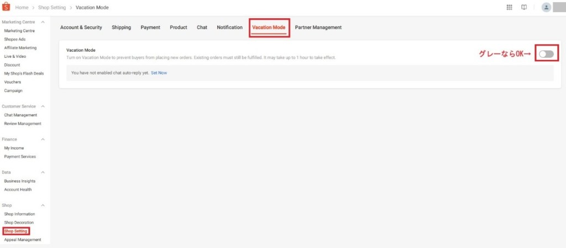
Task: Go to Home breadcrumb link
Action: click(22, 8)
